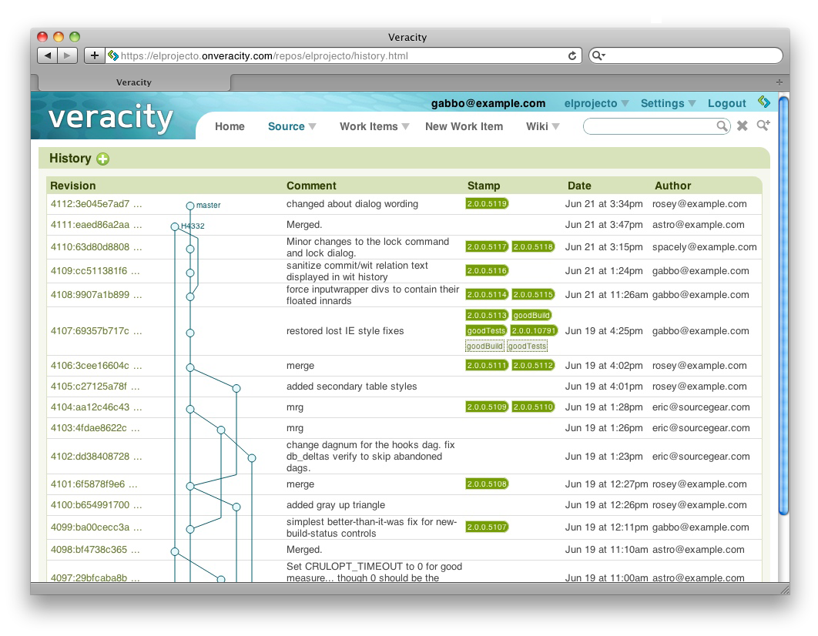Viewport: 818px width, 636px height.
Task: Click the master branch node in graph
Action: click(x=190, y=206)
